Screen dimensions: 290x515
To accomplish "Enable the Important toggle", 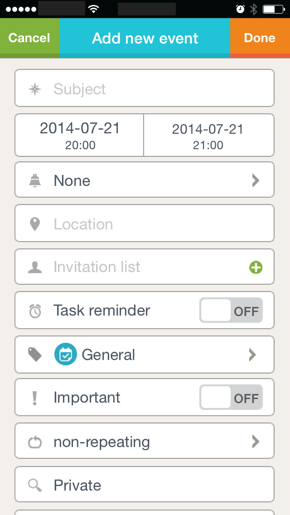I will tap(231, 397).
